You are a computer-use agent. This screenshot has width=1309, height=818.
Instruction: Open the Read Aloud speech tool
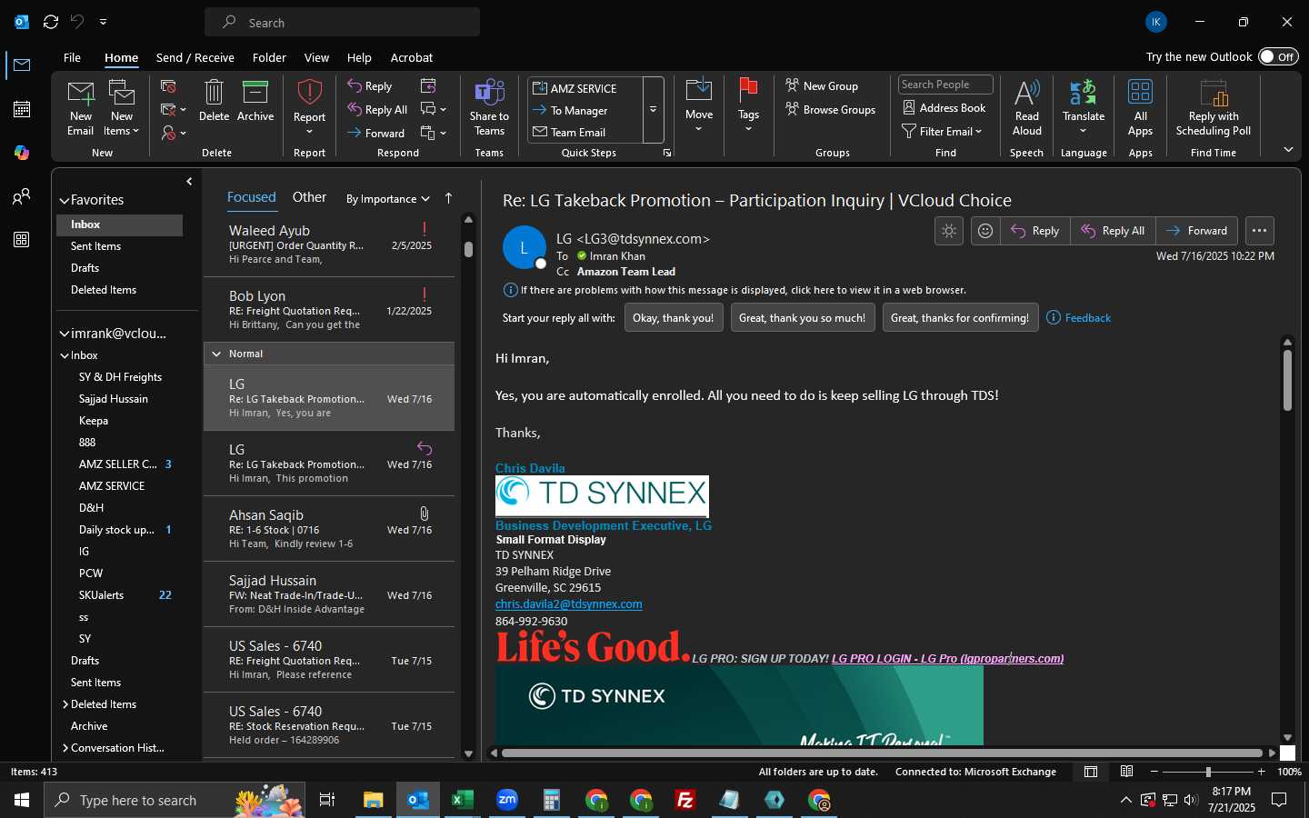click(x=1026, y=107)
